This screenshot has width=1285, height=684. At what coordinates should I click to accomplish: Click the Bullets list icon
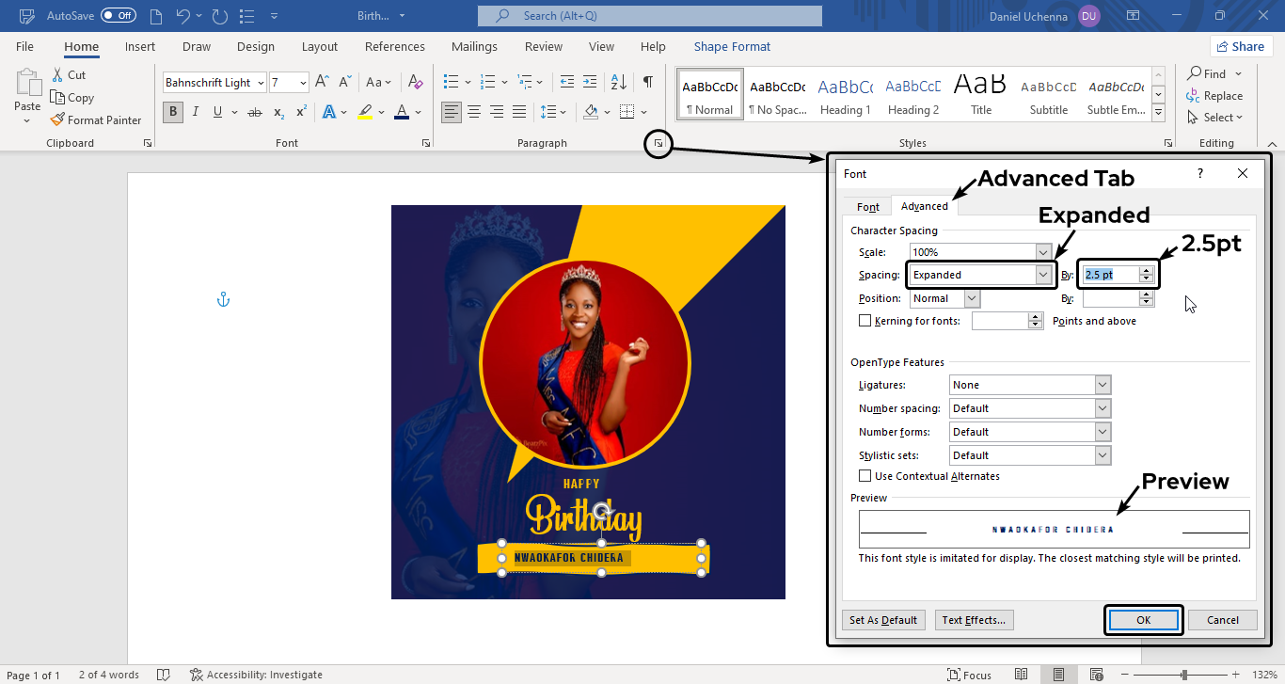[451, 83]
